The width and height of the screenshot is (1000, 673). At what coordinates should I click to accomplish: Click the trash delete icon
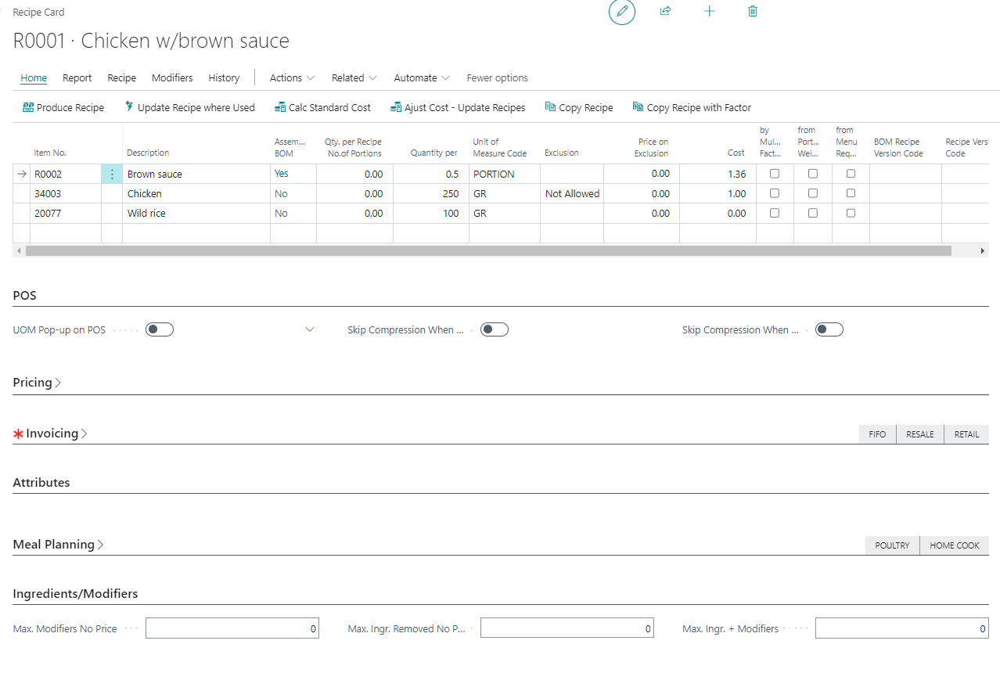753,11
